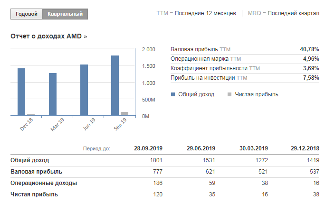Click the gross profit value 777

click(158, 172)
